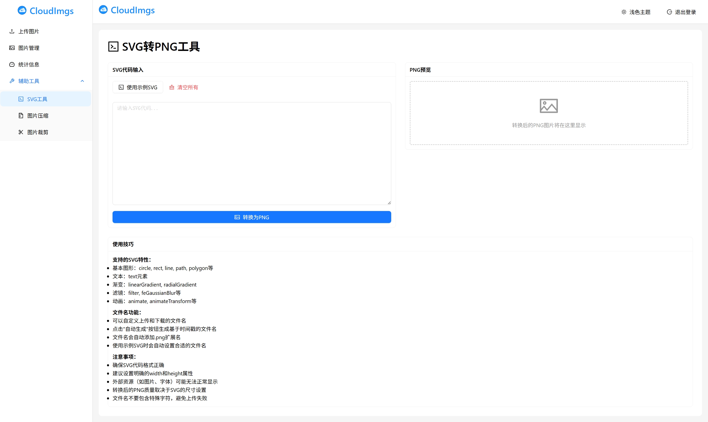Click the SVG代码输入 card title
Image resolution: width=708 pixels, height=422 pixels.
128,70
